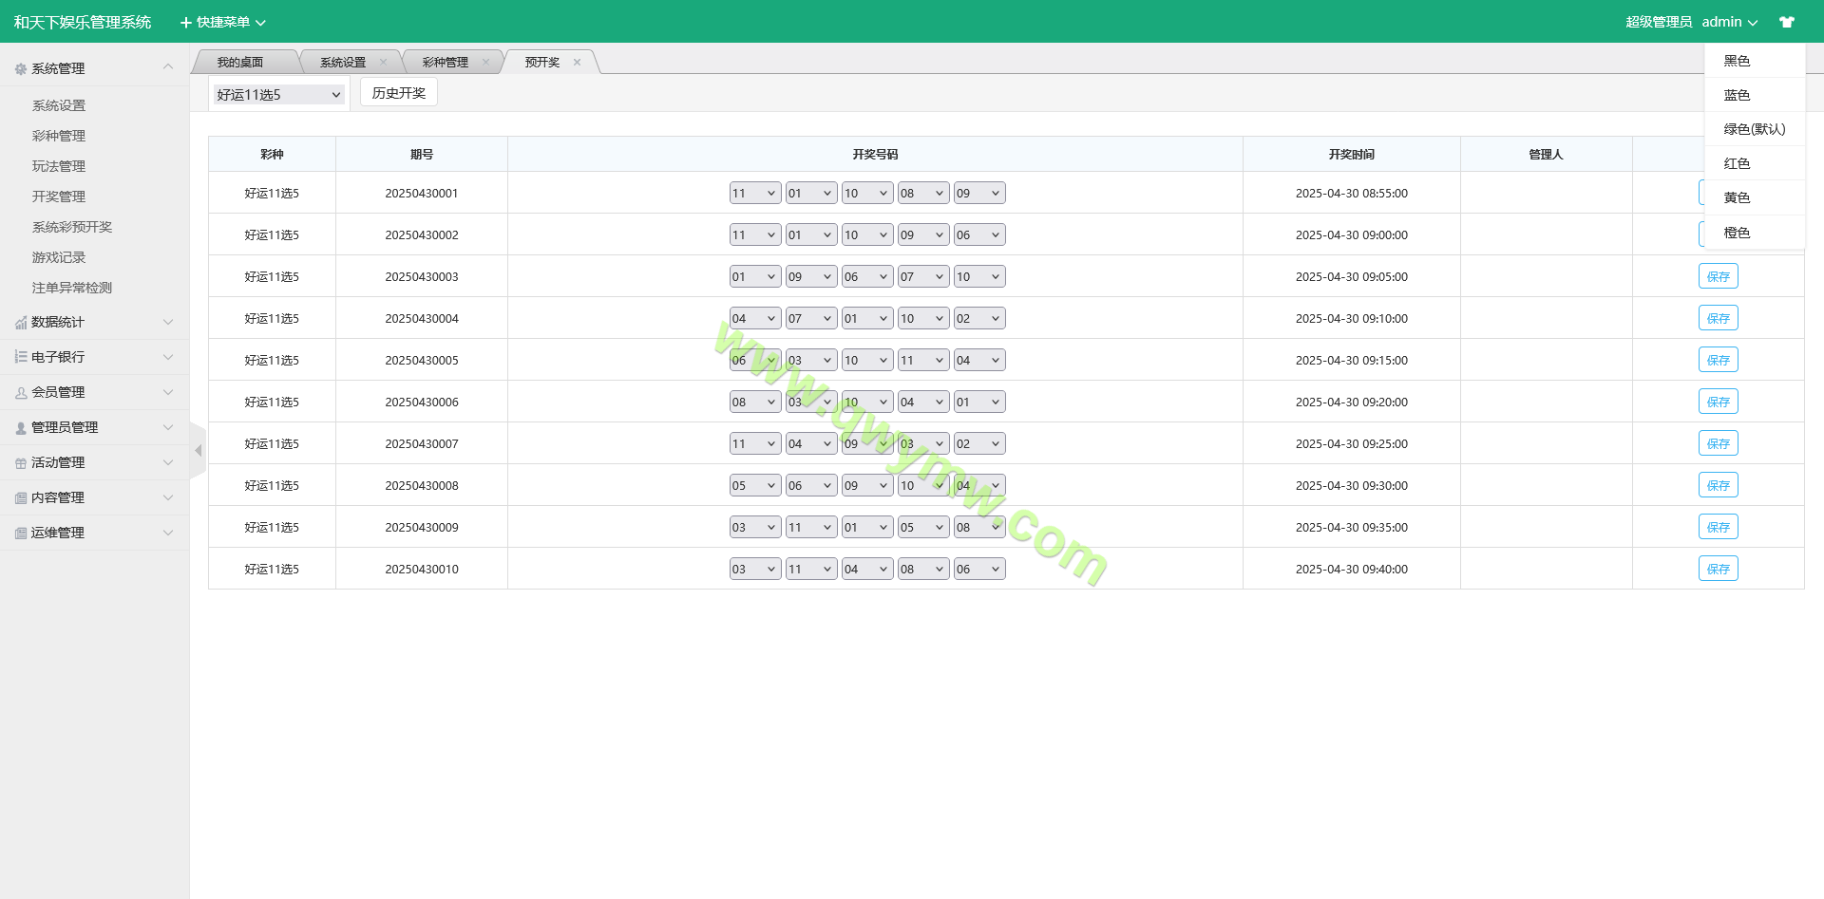Click the 数据统计 chart icon

pos(21,323)
